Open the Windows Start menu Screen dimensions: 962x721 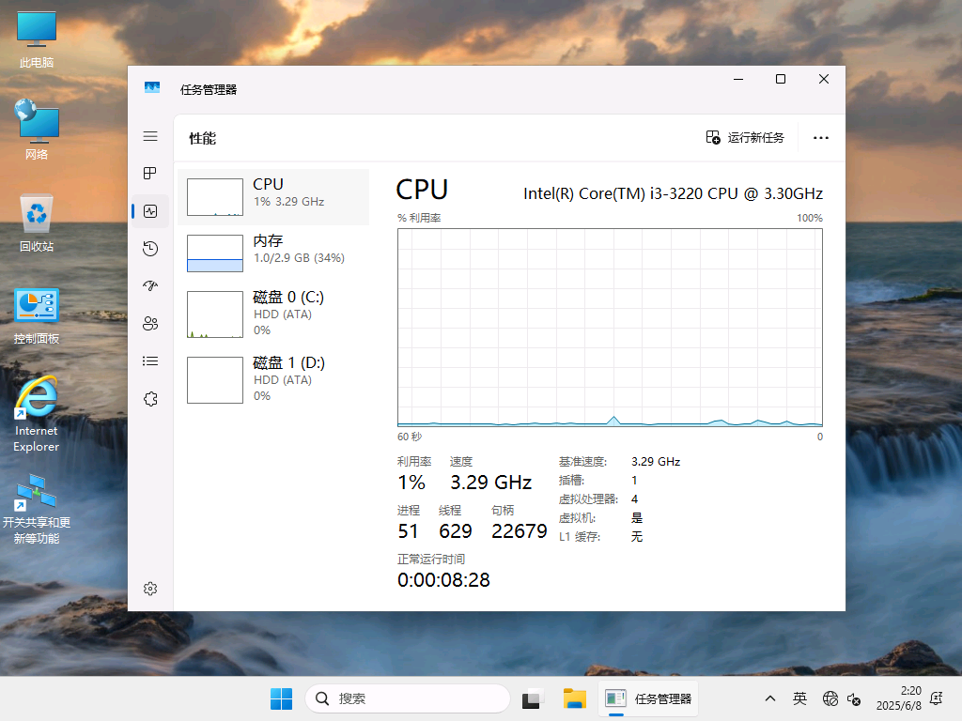click(282, 698)
